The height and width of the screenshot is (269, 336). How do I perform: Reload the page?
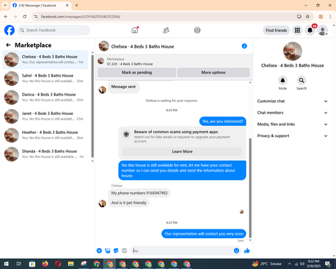point(25,17)
